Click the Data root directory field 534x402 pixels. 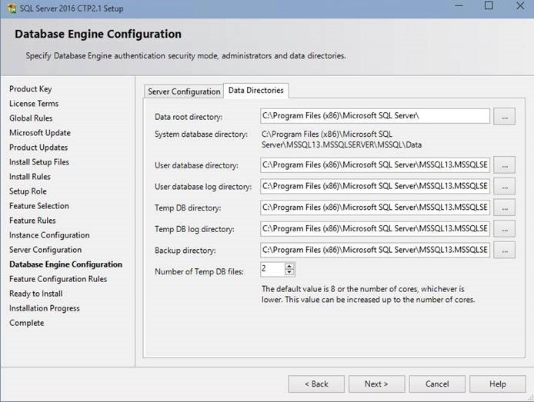point(375,116)
